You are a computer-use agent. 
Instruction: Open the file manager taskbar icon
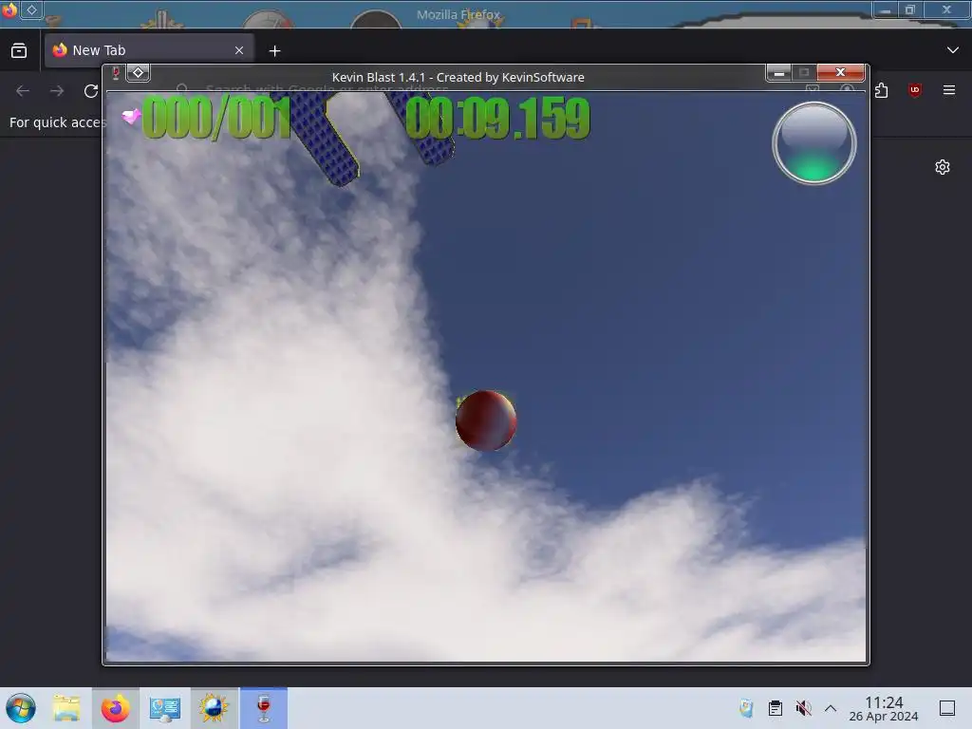(66, 708)
